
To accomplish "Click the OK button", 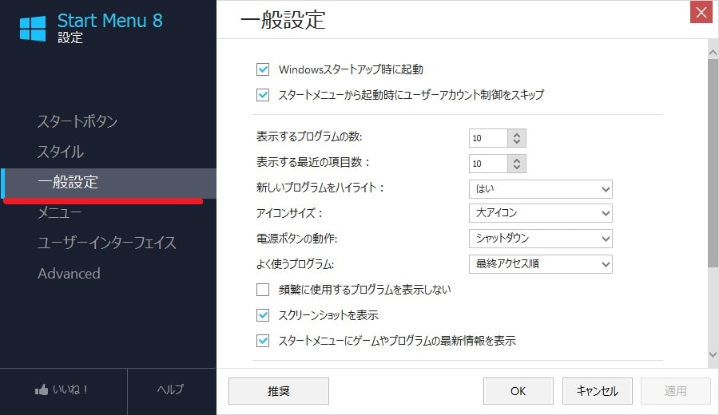I will click(518, 391).
